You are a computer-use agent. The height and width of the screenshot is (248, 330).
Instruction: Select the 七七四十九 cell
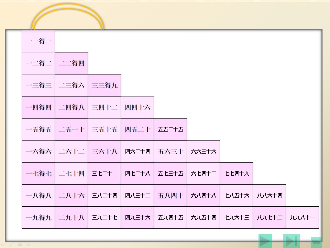(236, 173)
